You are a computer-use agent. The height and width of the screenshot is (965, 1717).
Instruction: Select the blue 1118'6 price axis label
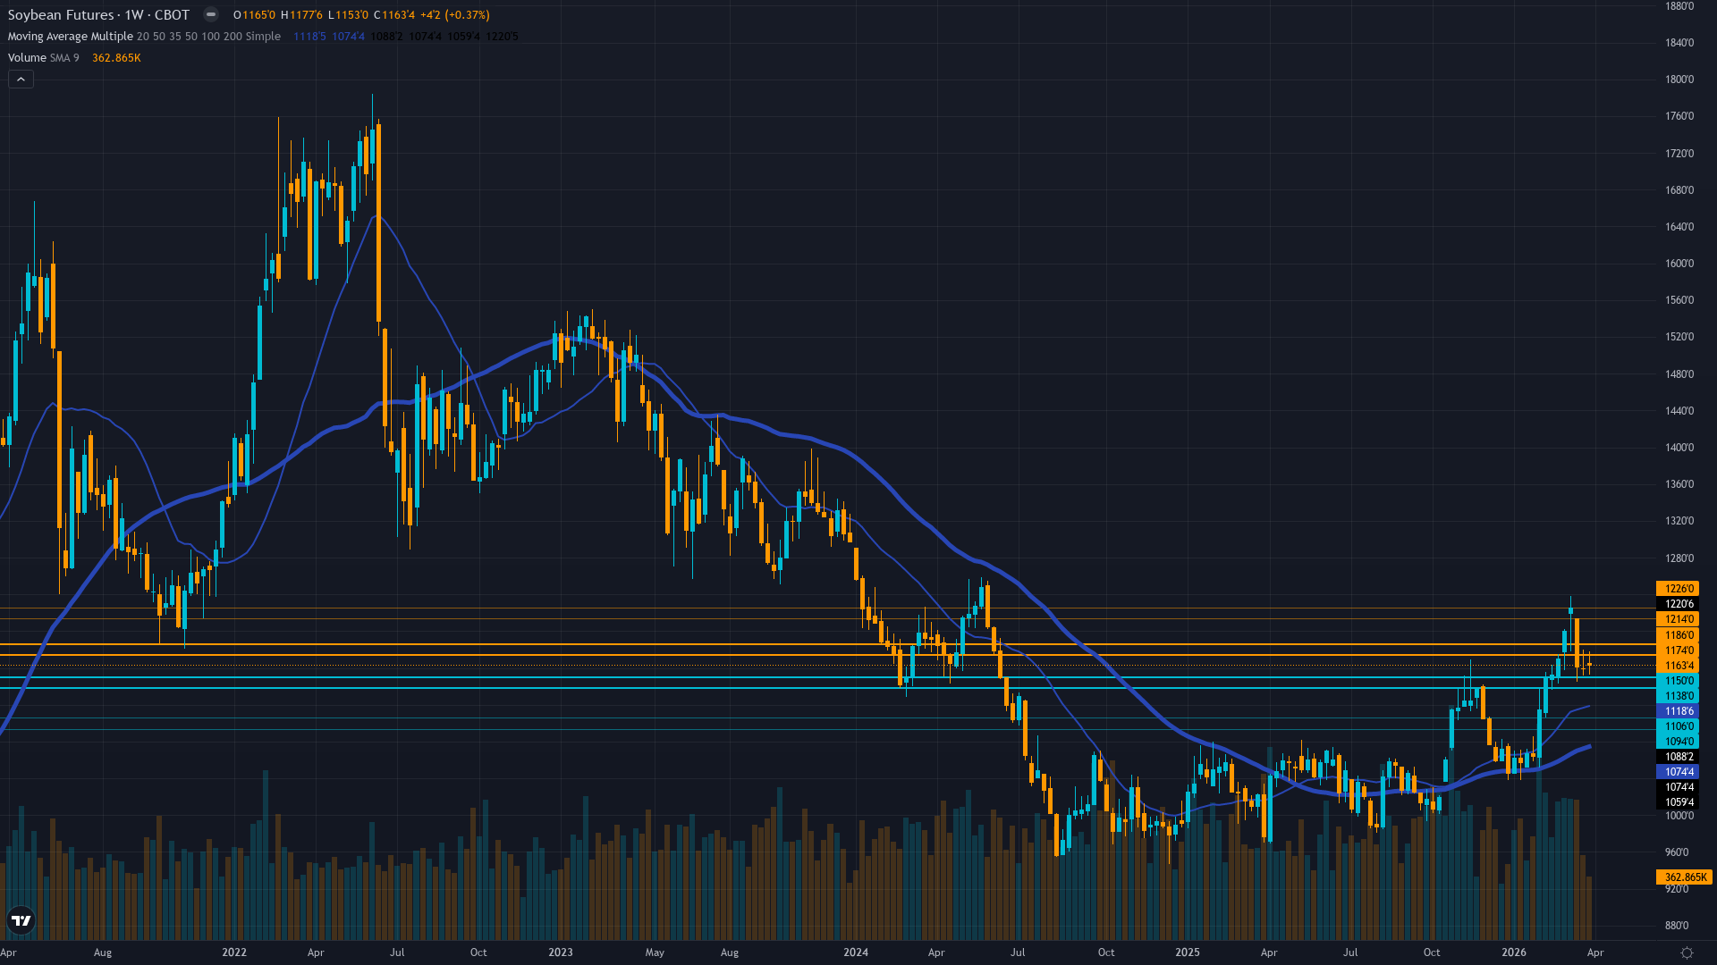[x=1679, y=711]
